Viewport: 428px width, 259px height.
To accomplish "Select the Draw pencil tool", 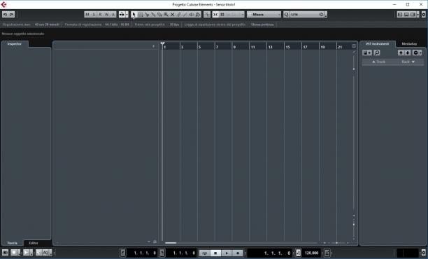I will (x=179, y=15).
